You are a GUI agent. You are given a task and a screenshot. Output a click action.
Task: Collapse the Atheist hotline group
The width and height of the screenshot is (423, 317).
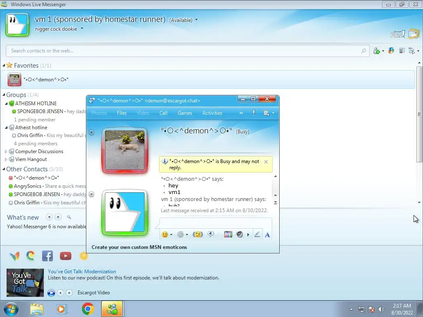coord(6,128)
